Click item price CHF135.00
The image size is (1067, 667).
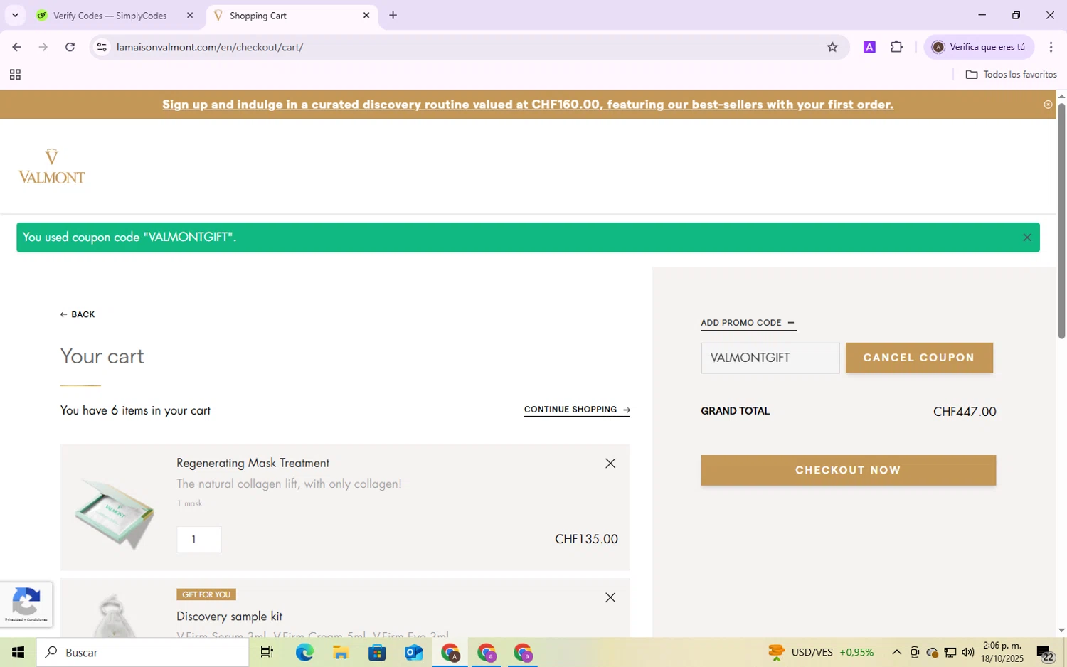586,539
